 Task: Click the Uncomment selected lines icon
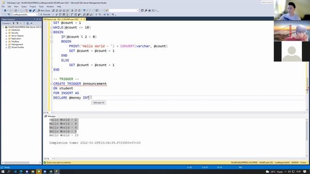(x=100, y=14)
